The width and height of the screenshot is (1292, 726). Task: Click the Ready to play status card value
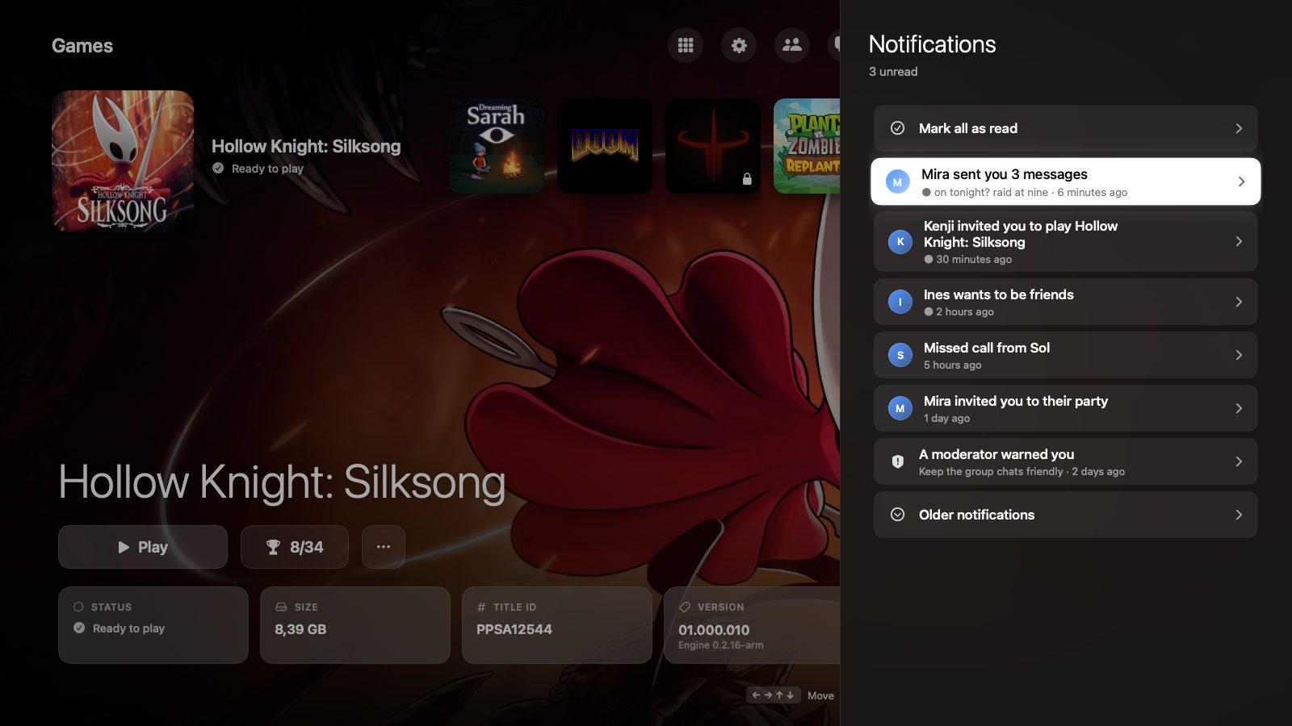(x=128, y=628)
